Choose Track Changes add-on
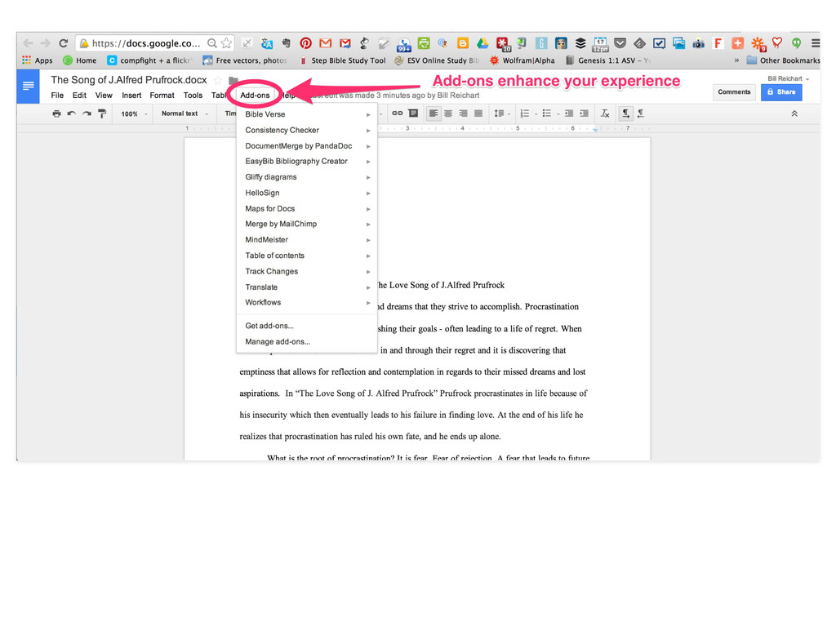The image size is (836, 627). click(307, 271)
